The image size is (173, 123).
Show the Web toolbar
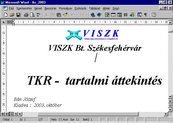(99, 15)
